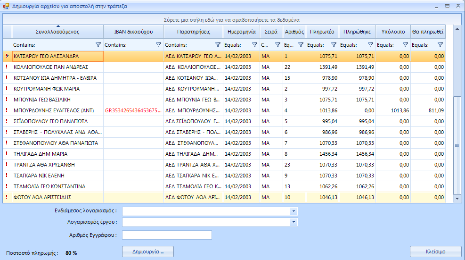Click filter funnel in Ημερομηνία column
465x260 pixels.
point(254,45)
